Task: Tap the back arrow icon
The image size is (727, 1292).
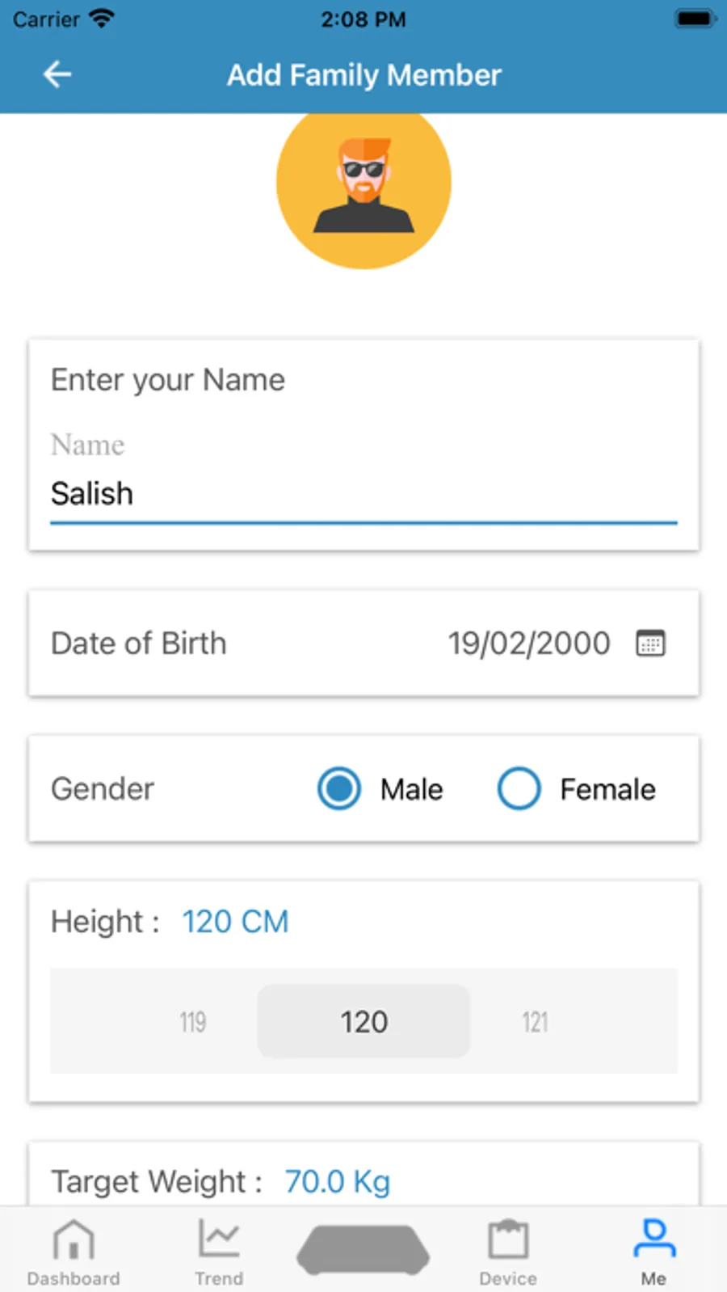Action: pyautogui.click(x=57, y=74)
